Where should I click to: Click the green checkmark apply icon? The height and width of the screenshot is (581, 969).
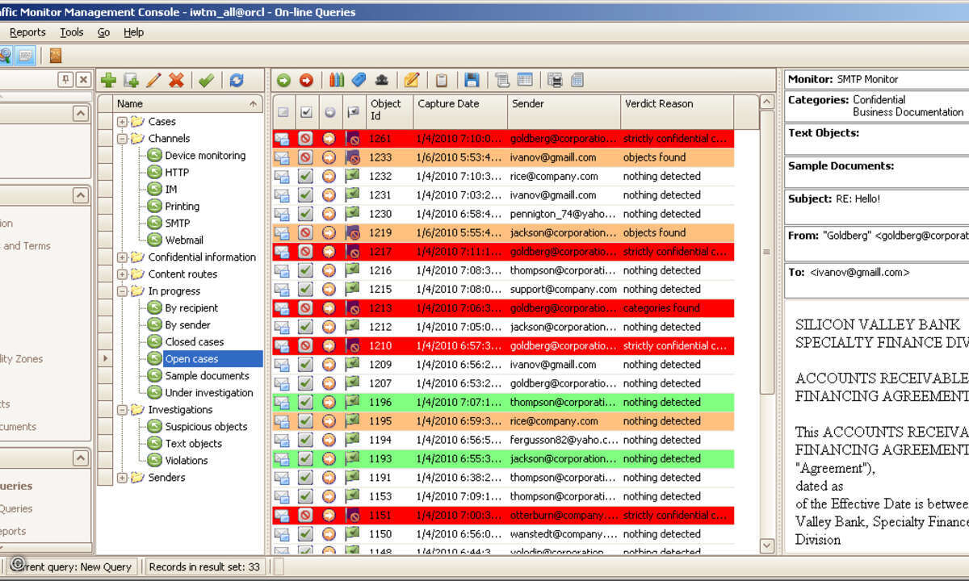[x=206, y=80]
